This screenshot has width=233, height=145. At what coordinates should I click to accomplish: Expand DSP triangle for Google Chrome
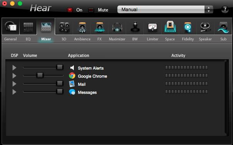click(14, 76)
